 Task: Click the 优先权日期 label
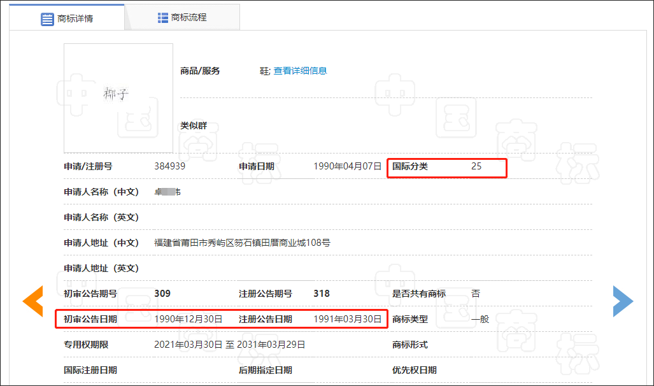(414, 370)
